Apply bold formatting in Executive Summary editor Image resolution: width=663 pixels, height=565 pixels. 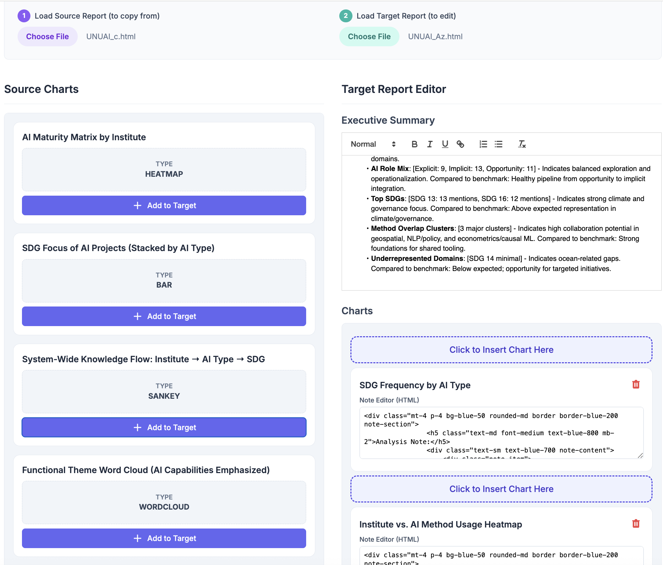415,144
